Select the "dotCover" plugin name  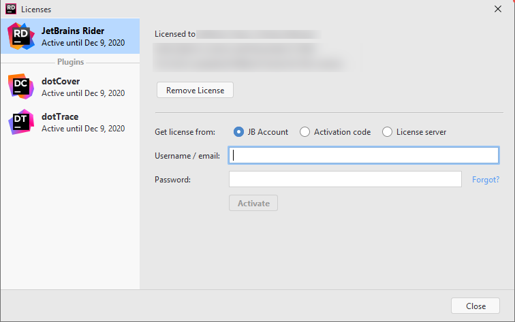[61, 81]
